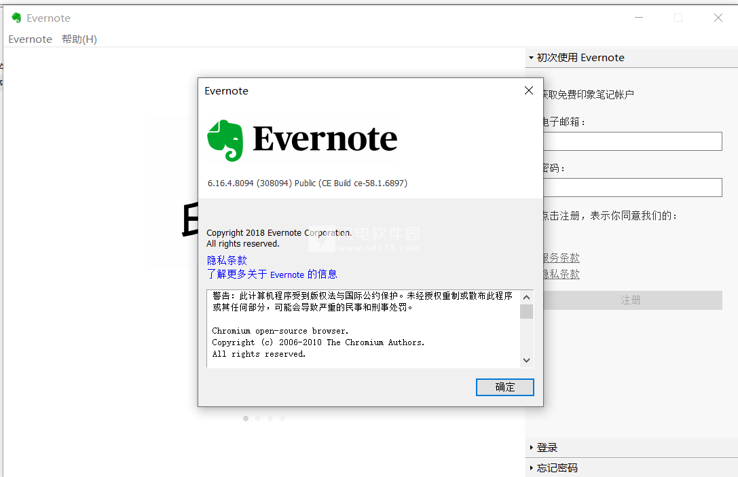The height and width of the screenshot is (477, 738).
Task: Minimize the main Evernote window
Action: [639, 18]
